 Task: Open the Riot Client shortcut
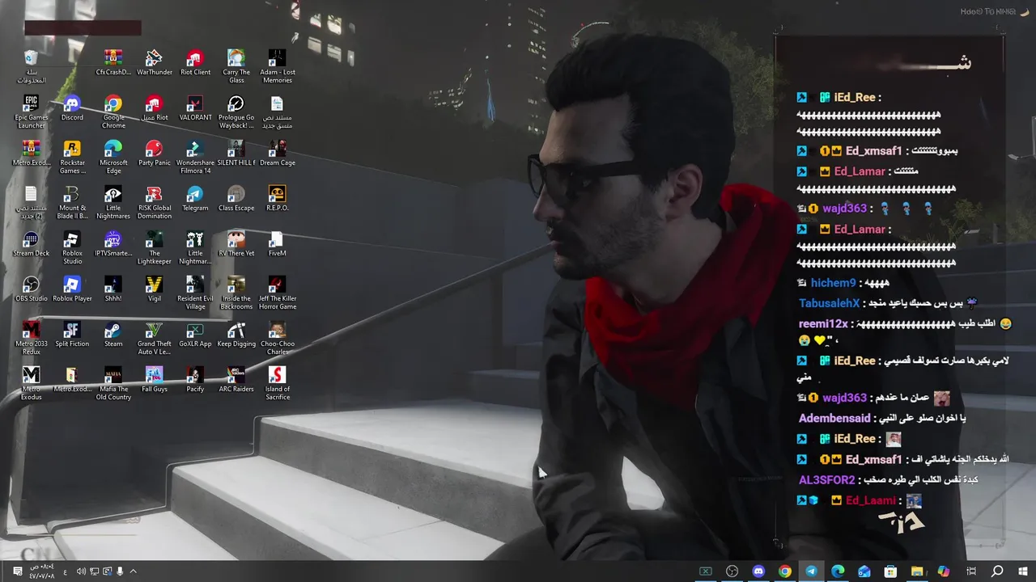click(195, 63)
